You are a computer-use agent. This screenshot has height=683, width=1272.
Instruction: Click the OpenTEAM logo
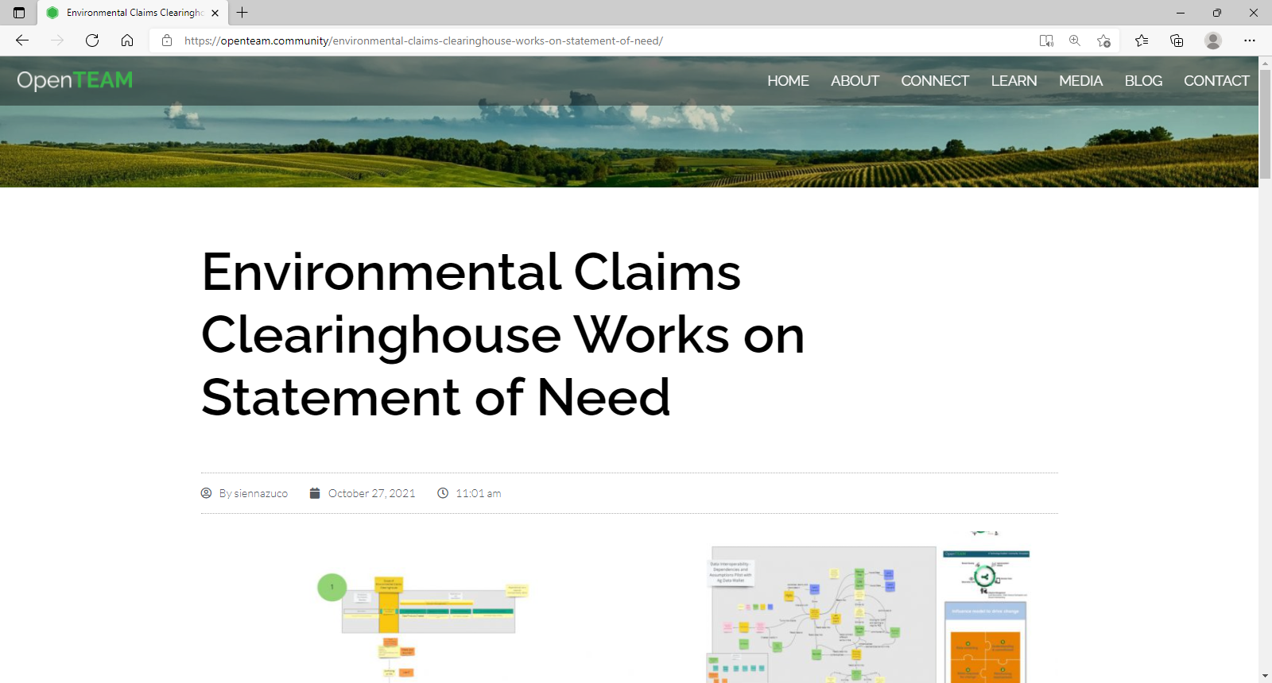coord(75,80)
